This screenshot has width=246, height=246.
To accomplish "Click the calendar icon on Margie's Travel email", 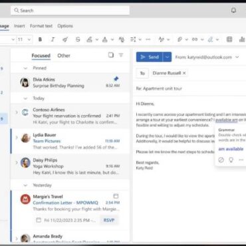I will tap(116, 196).
